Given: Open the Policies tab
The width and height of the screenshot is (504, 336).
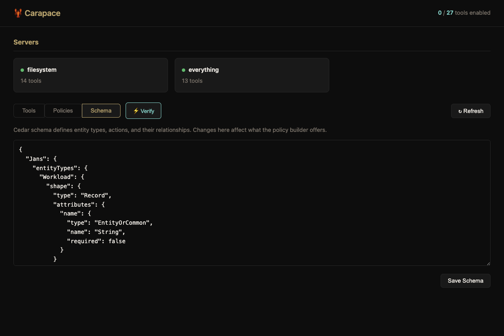Looking at the screenshot, I should pyautogui.click(x=63, y=110).
